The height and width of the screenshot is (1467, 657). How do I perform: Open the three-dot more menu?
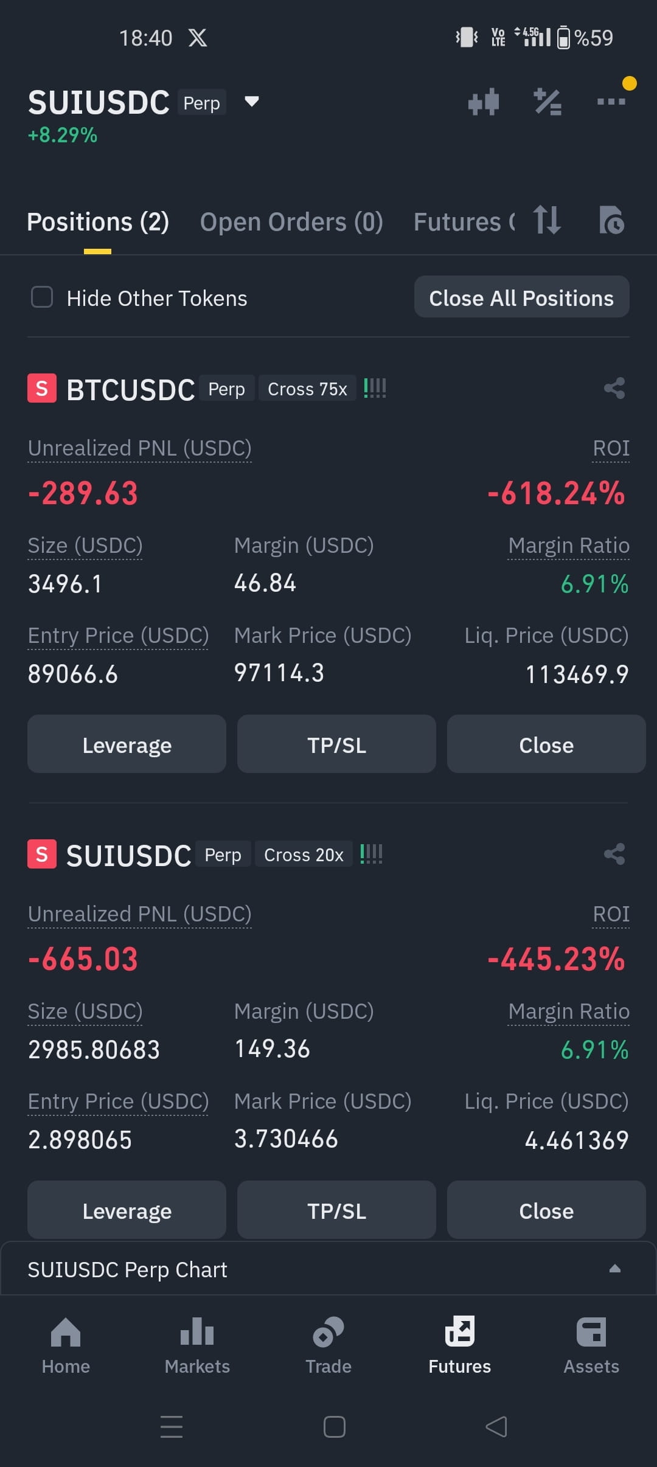(611, 102)
